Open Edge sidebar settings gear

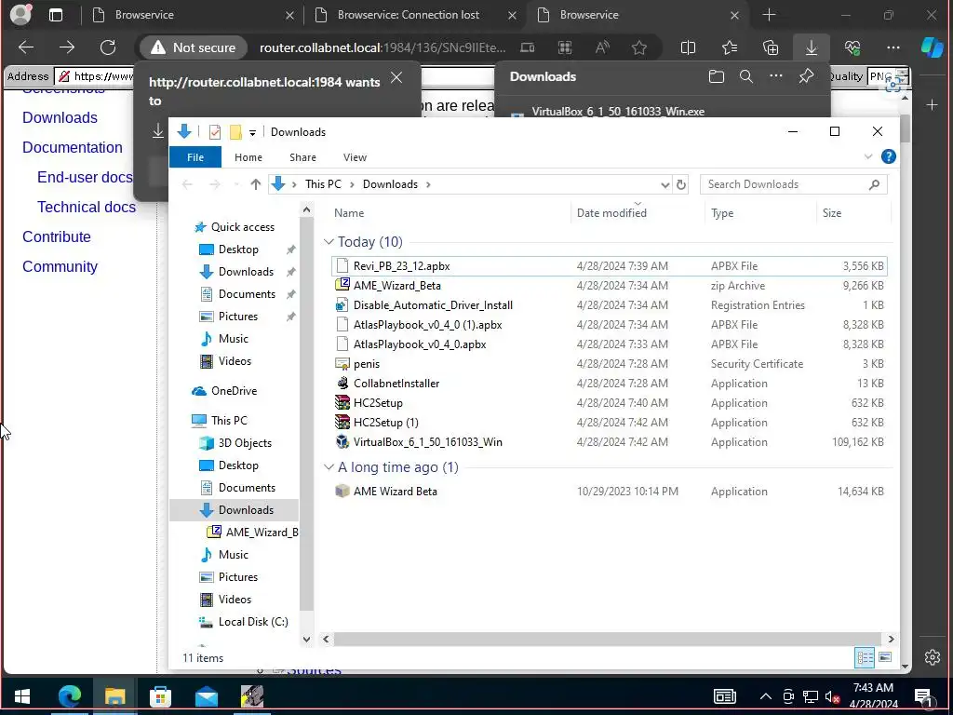933,657
